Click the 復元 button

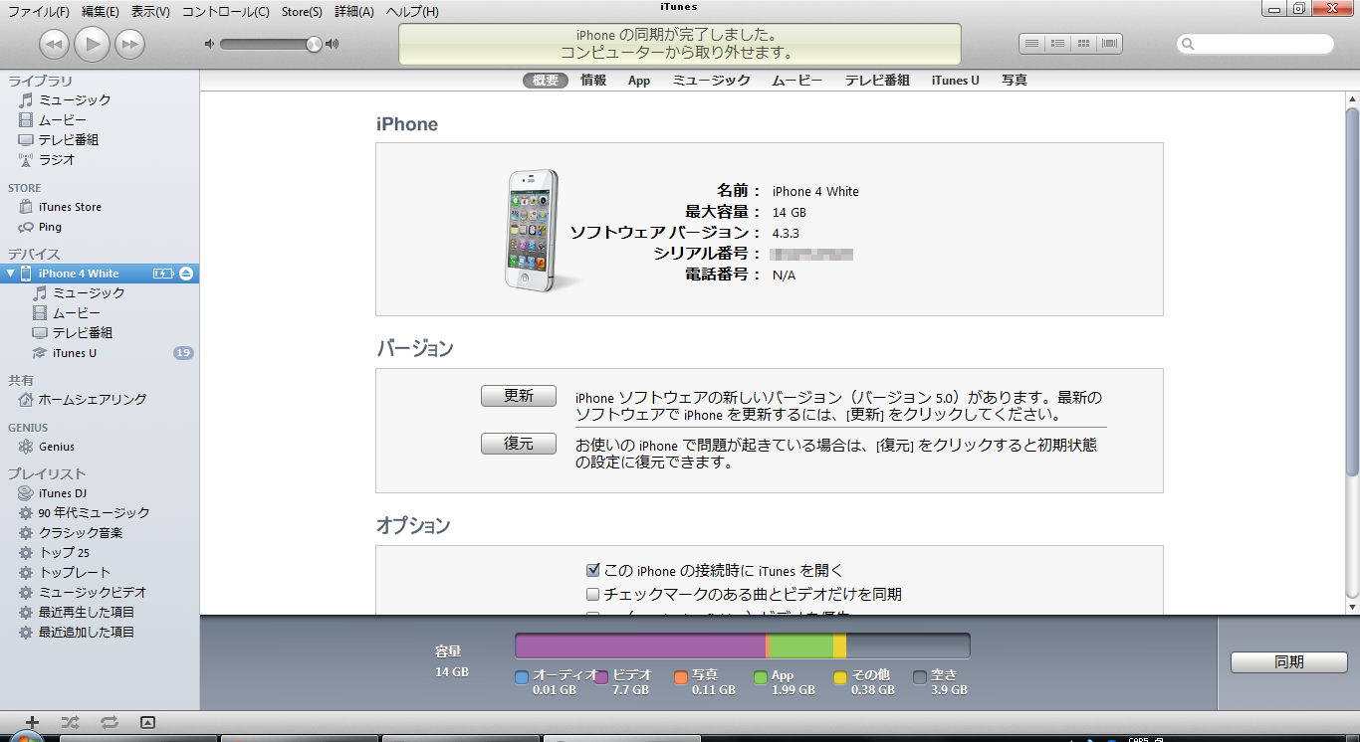pos(519,444)
